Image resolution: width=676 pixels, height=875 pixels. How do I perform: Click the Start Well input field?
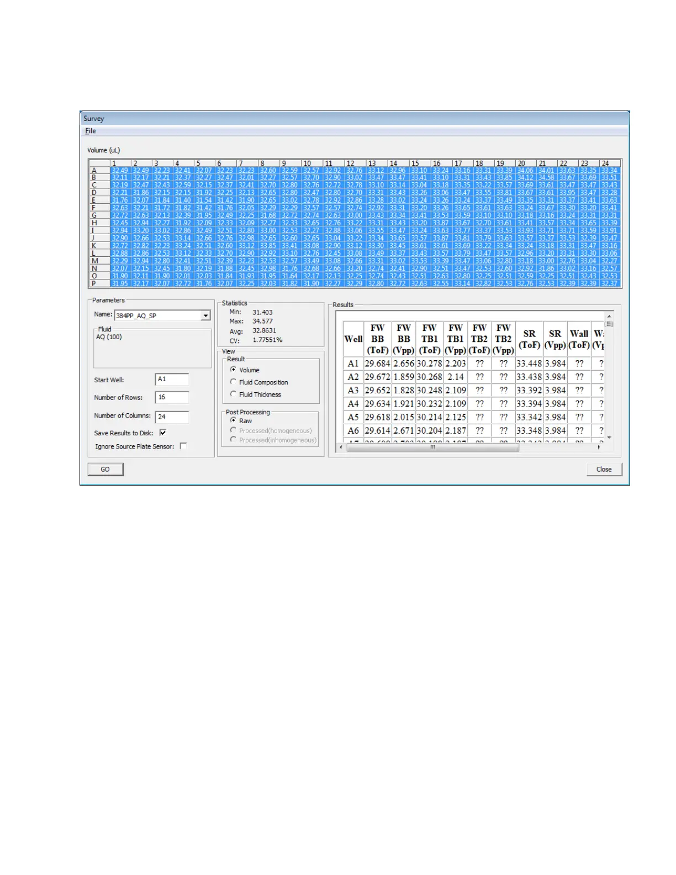click(x=172, y=379)
